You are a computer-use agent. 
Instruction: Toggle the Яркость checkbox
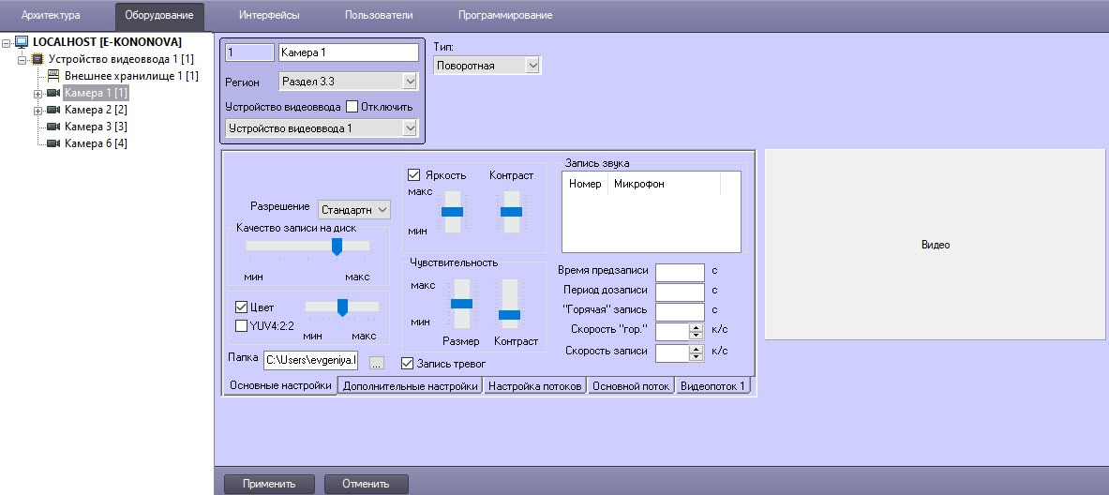click(413, 175)
